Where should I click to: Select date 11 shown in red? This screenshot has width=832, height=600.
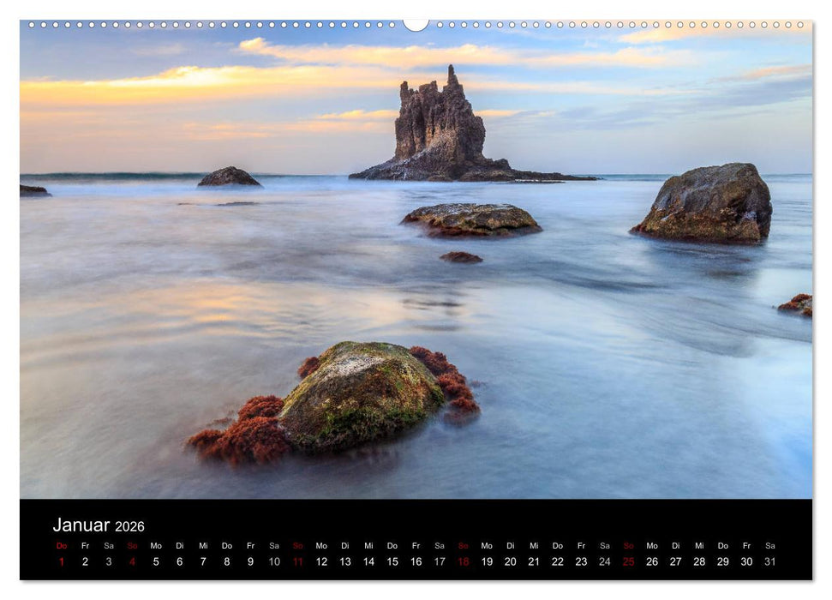click(296, 561)
